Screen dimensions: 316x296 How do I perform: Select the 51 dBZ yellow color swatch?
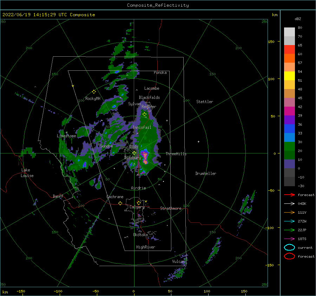pyautogui.click(x=289, y=76)
